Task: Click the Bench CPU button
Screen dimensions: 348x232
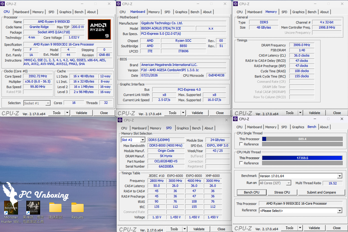Action: point(252,192)
